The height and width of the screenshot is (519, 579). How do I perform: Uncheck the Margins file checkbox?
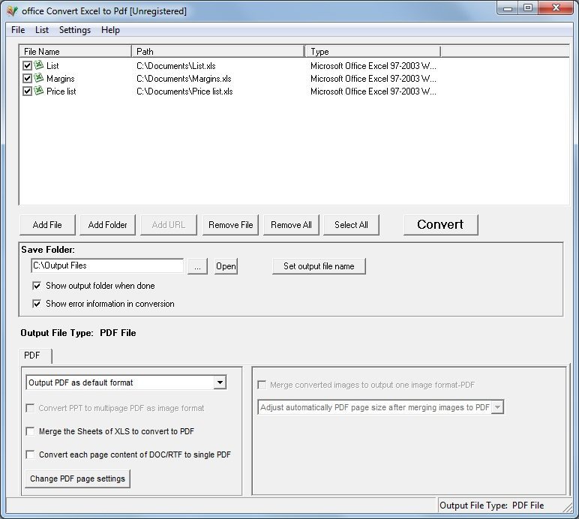[27, 78]
